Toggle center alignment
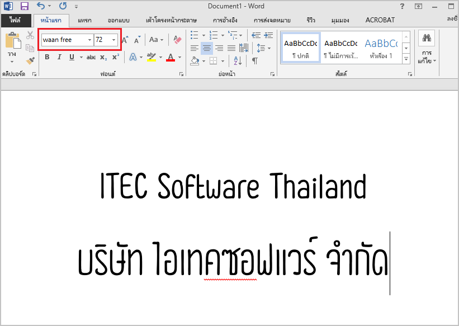Image resolution: width=459 pixels, height=326 pixels. pos(207,48)
